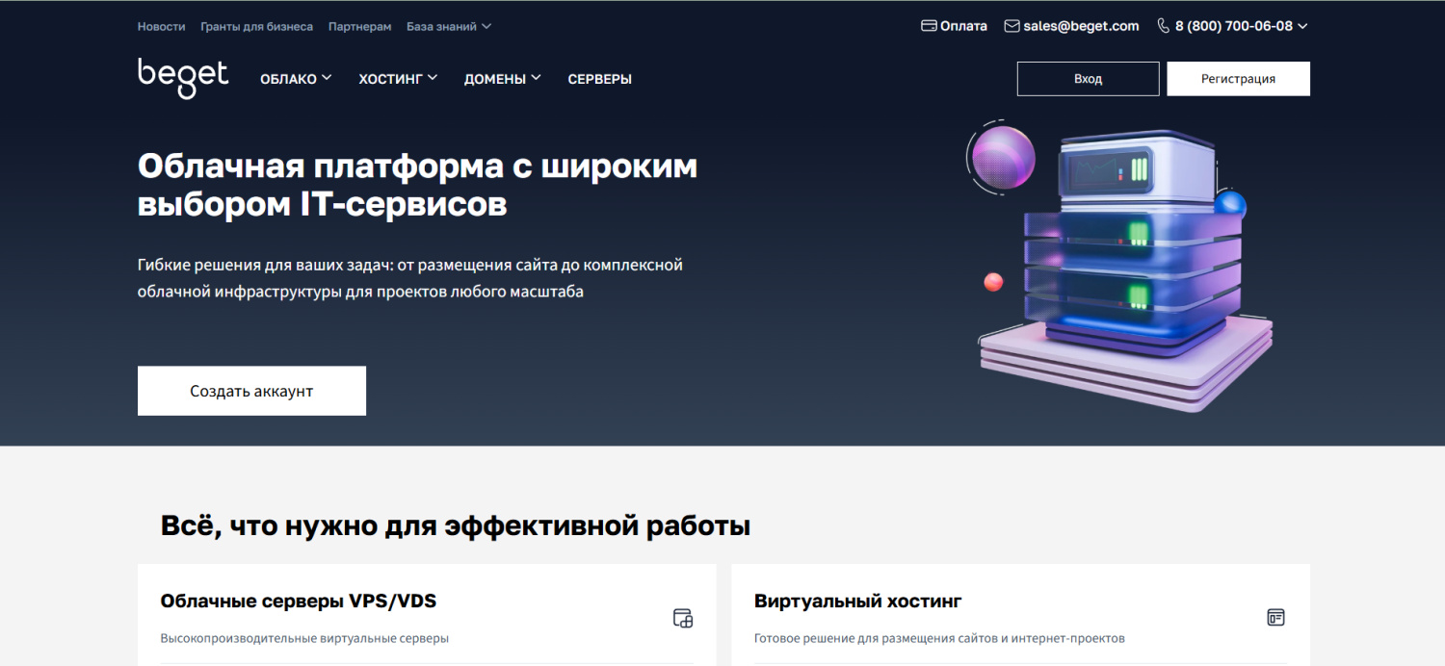Expand the ХОСТИНГ menu
The height and width of the screenshot is (666, 1445).
pyautogui.click(x=397, y=79)
